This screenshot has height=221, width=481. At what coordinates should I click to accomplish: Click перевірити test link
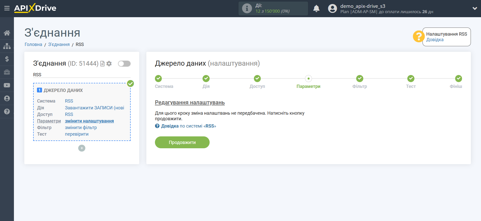[x=77, y=134]
